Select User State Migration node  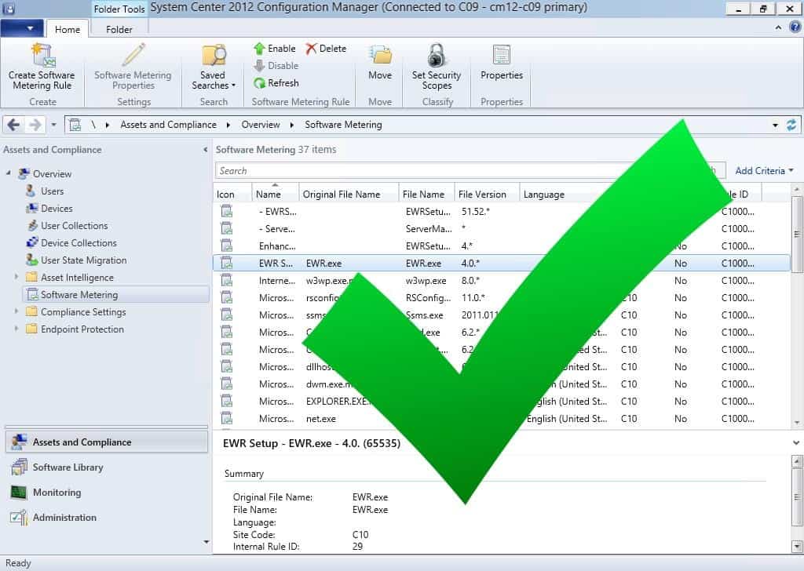coord(83,260)
